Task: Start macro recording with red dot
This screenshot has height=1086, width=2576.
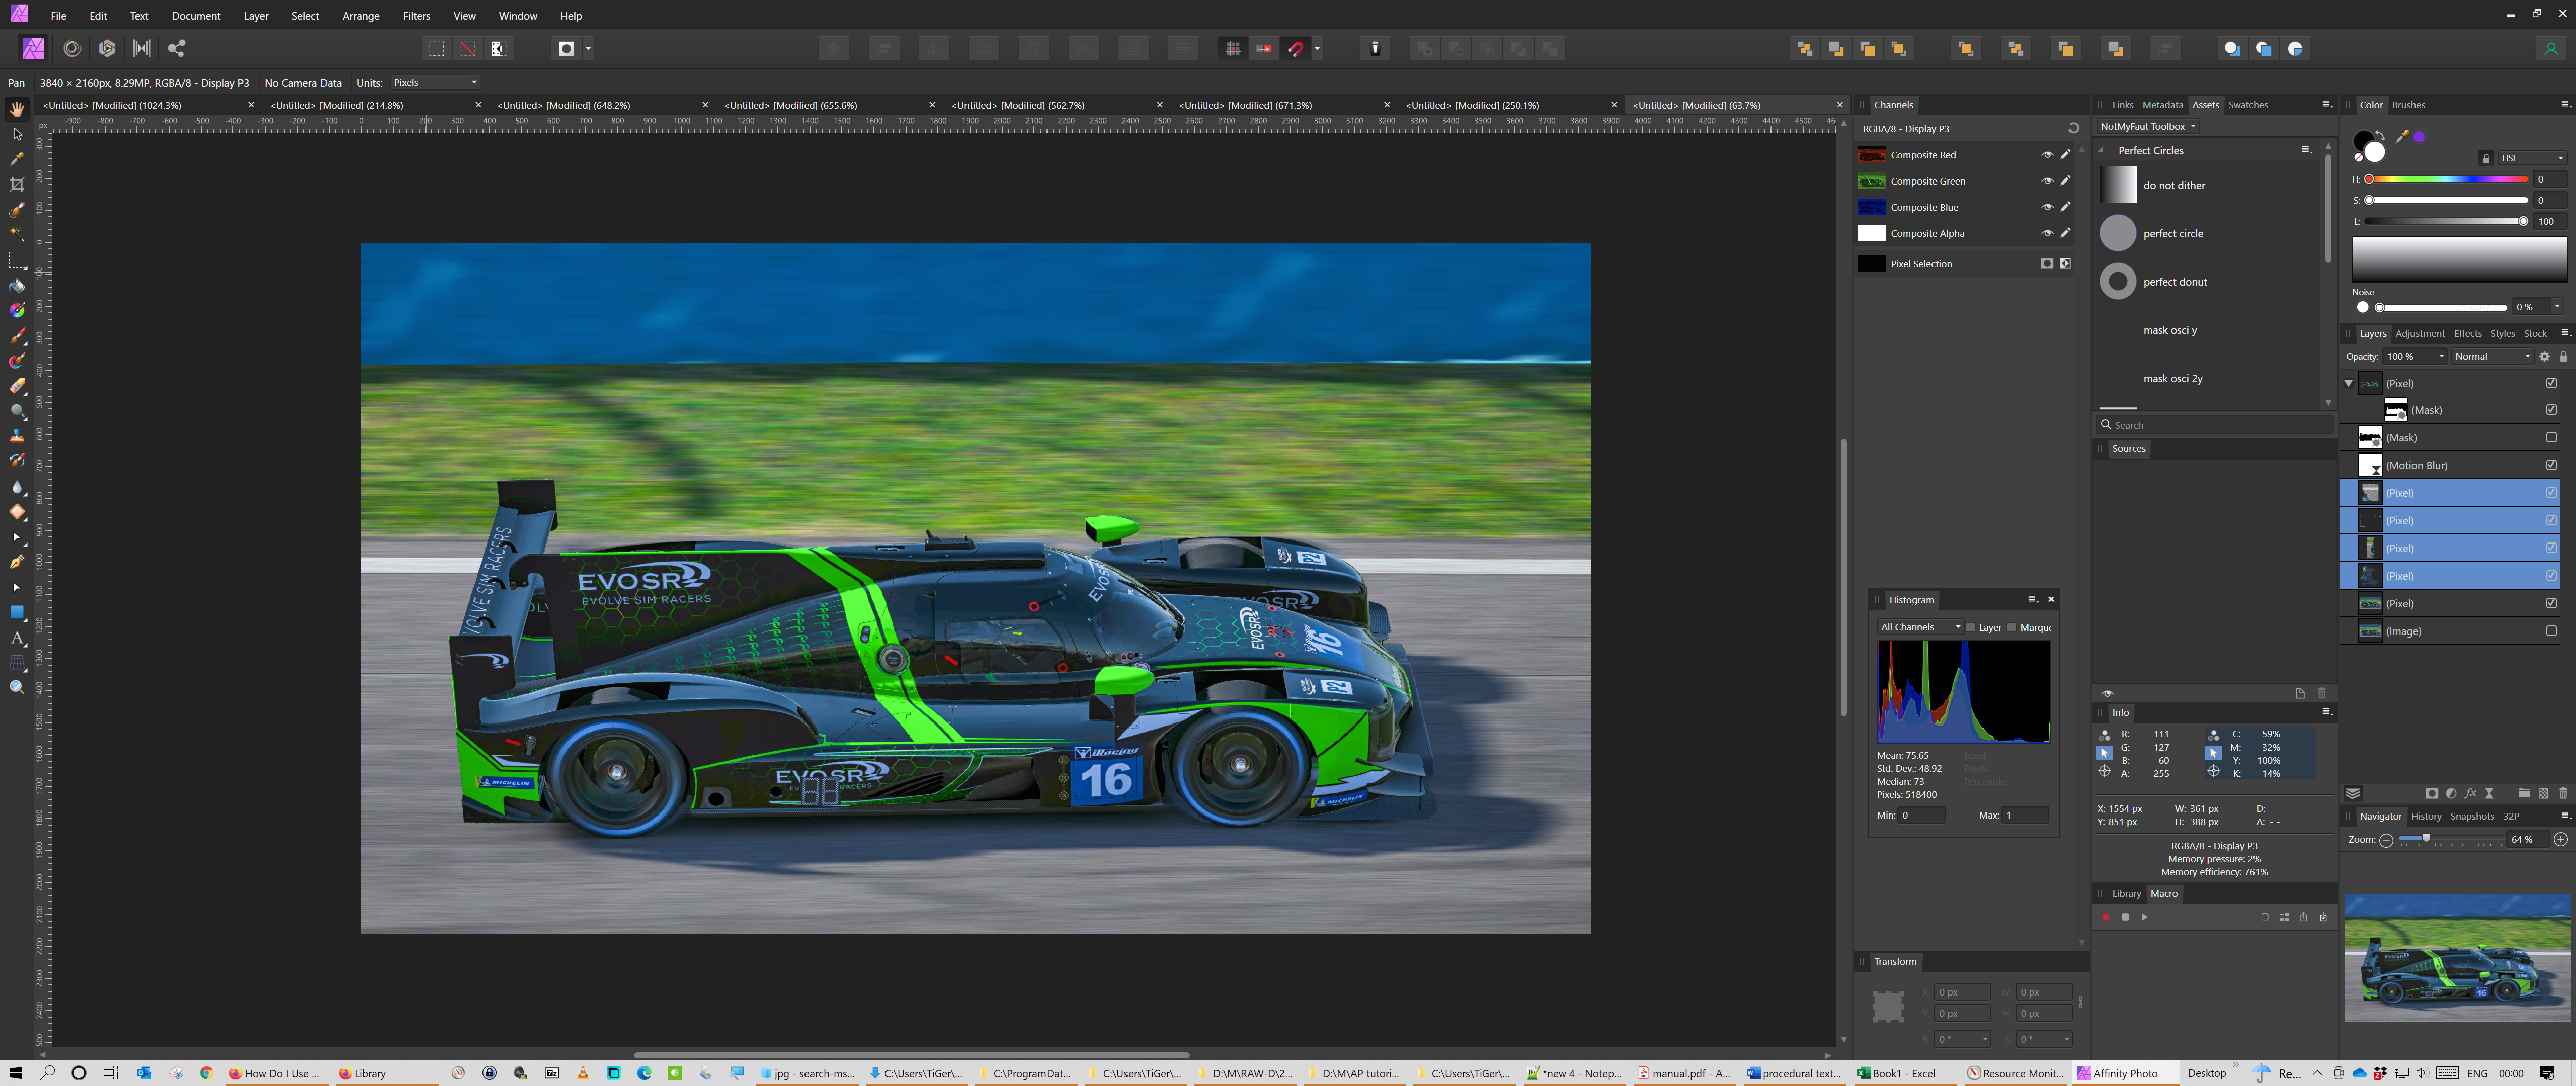Action: (2105, 916)
